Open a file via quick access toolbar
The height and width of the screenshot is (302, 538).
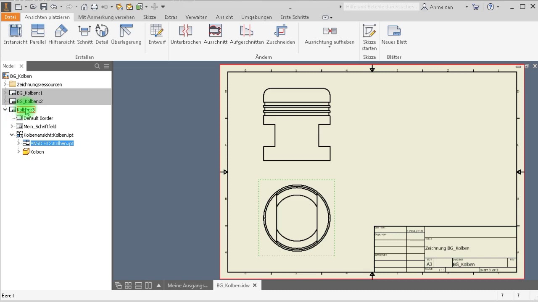click(x=34, y=7)
